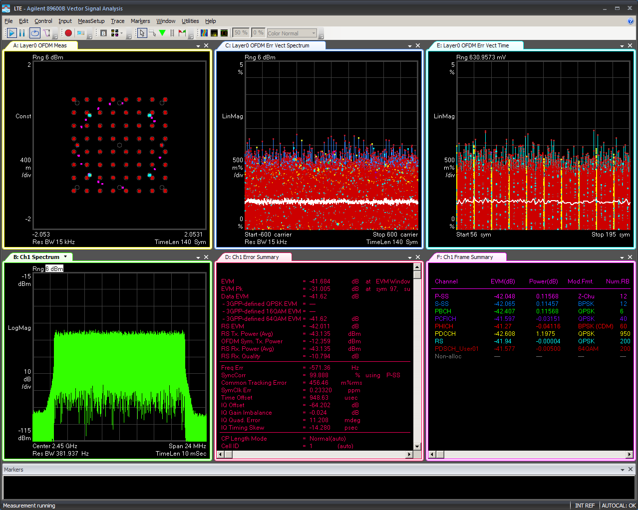This screenshot has width=638, height=510.
Task: Click the blue help question icon
Action: coord(631,21)
